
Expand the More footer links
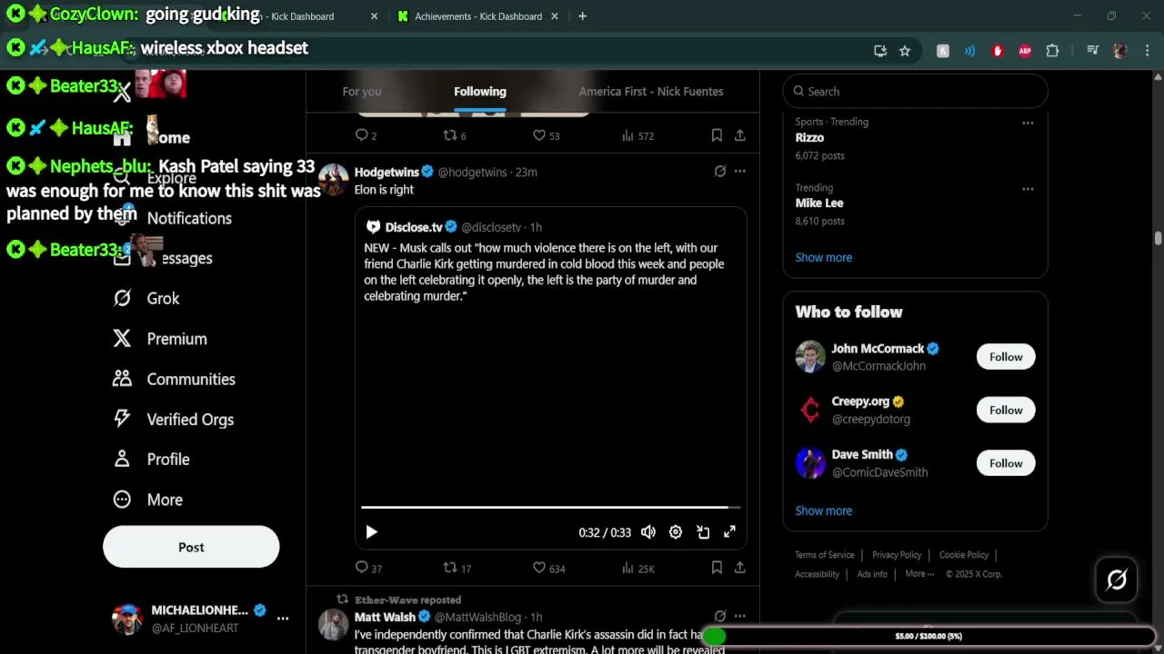919,573
